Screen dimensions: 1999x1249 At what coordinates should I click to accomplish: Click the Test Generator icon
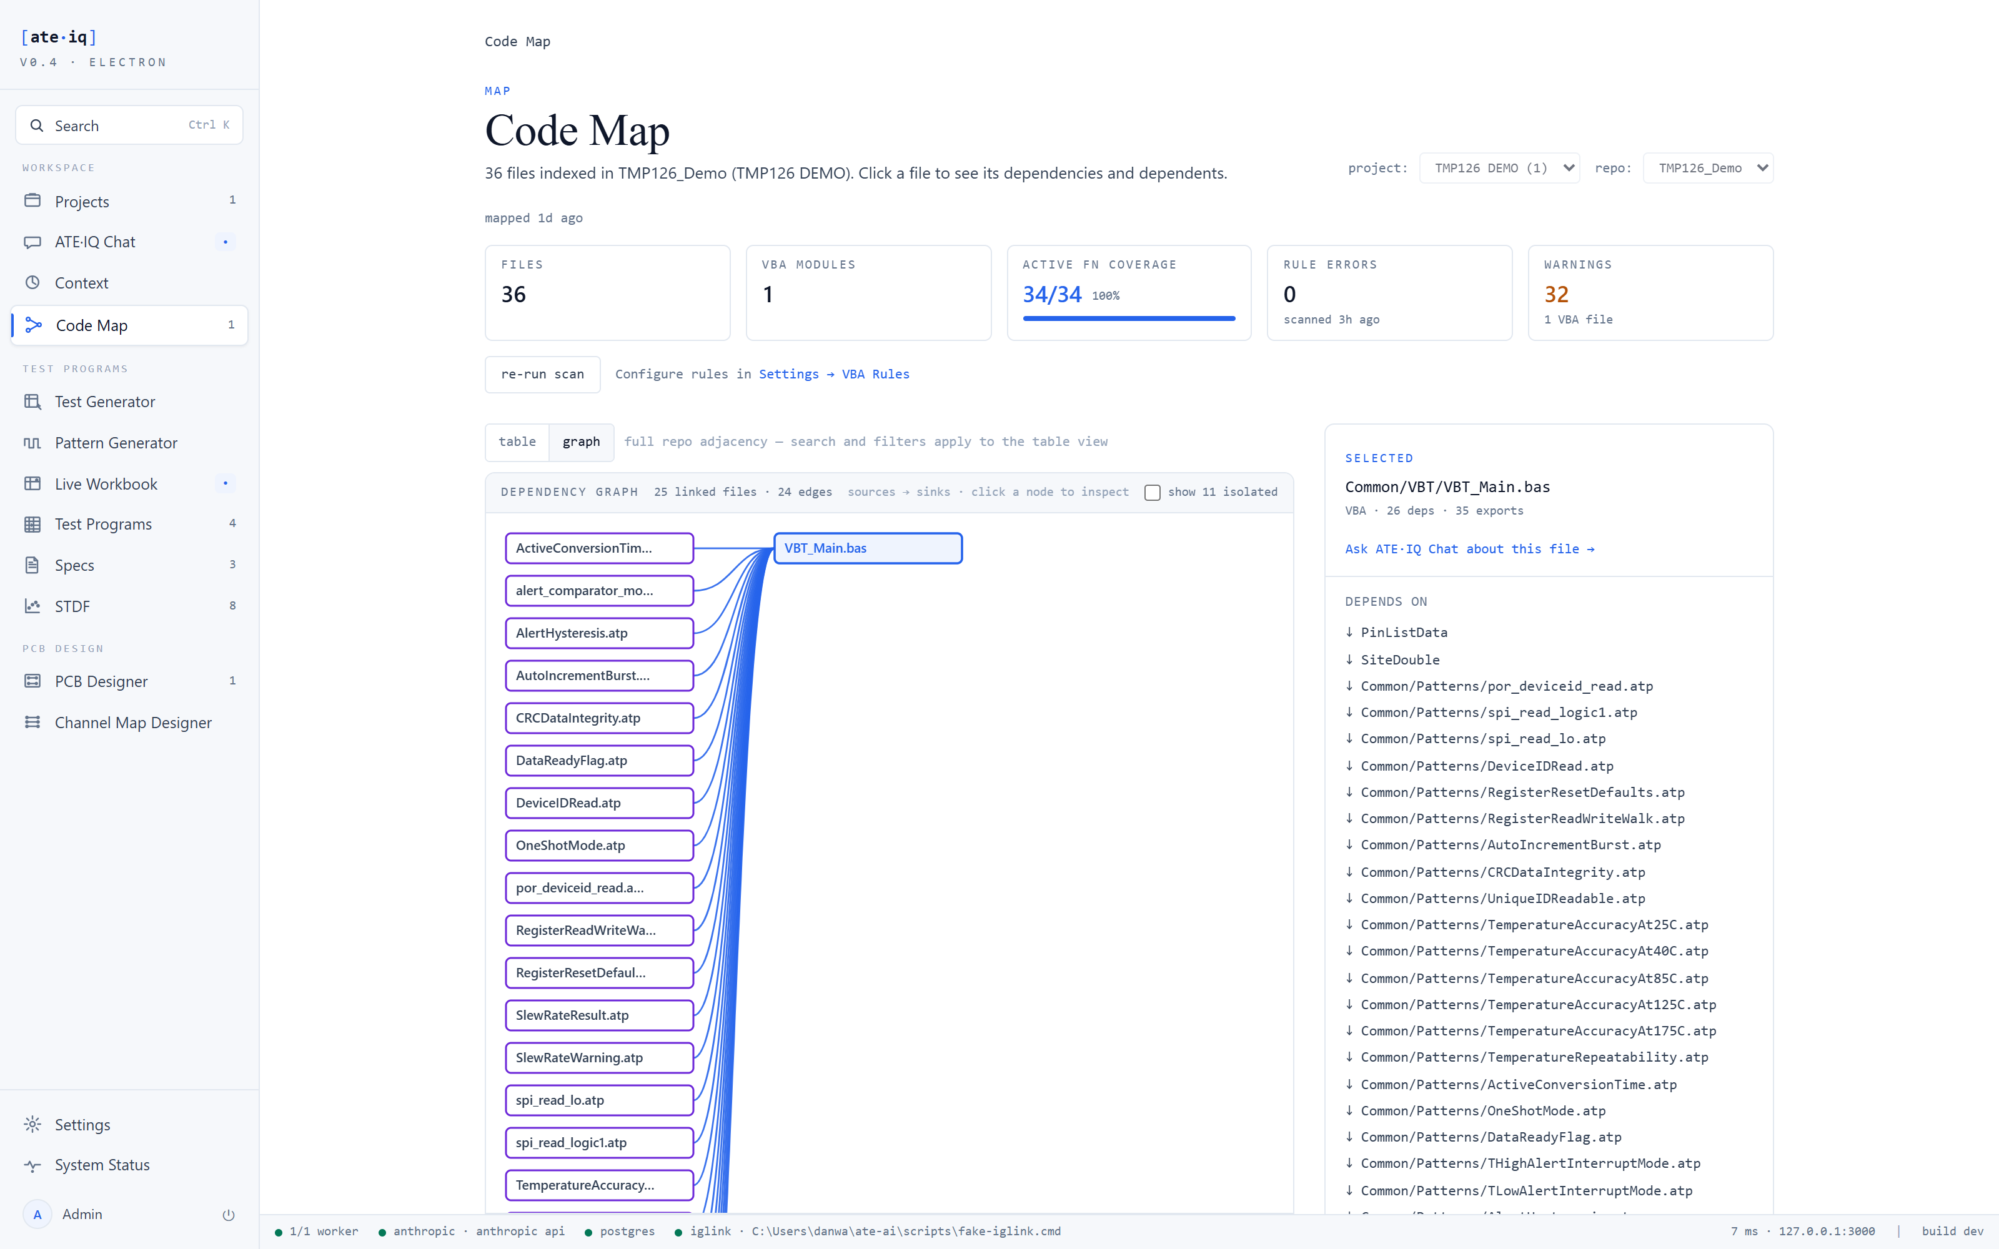point(32,402)
